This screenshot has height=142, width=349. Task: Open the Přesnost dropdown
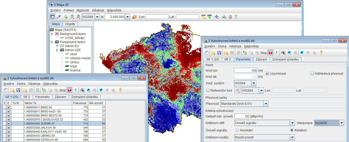(x=266, y=104)
